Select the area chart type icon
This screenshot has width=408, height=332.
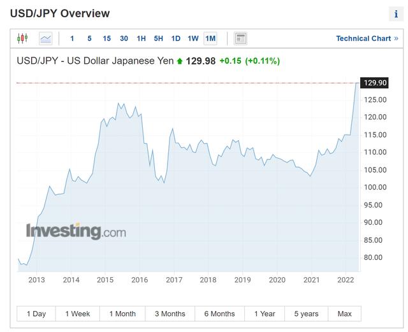(45, 38)
